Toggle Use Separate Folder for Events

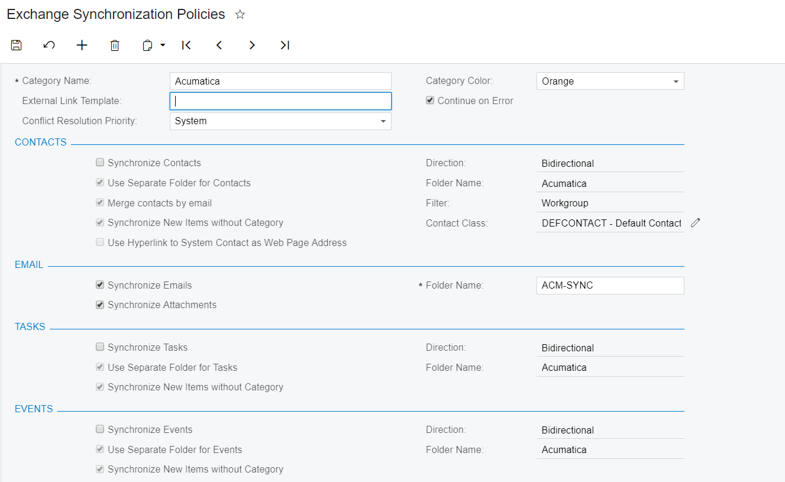pyautogui.click(x=100, y=449)
